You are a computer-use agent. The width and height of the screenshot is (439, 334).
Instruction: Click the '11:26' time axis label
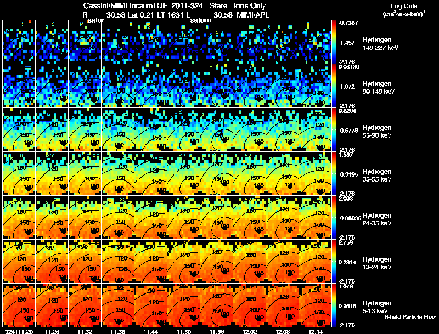(x=52, y=332)
